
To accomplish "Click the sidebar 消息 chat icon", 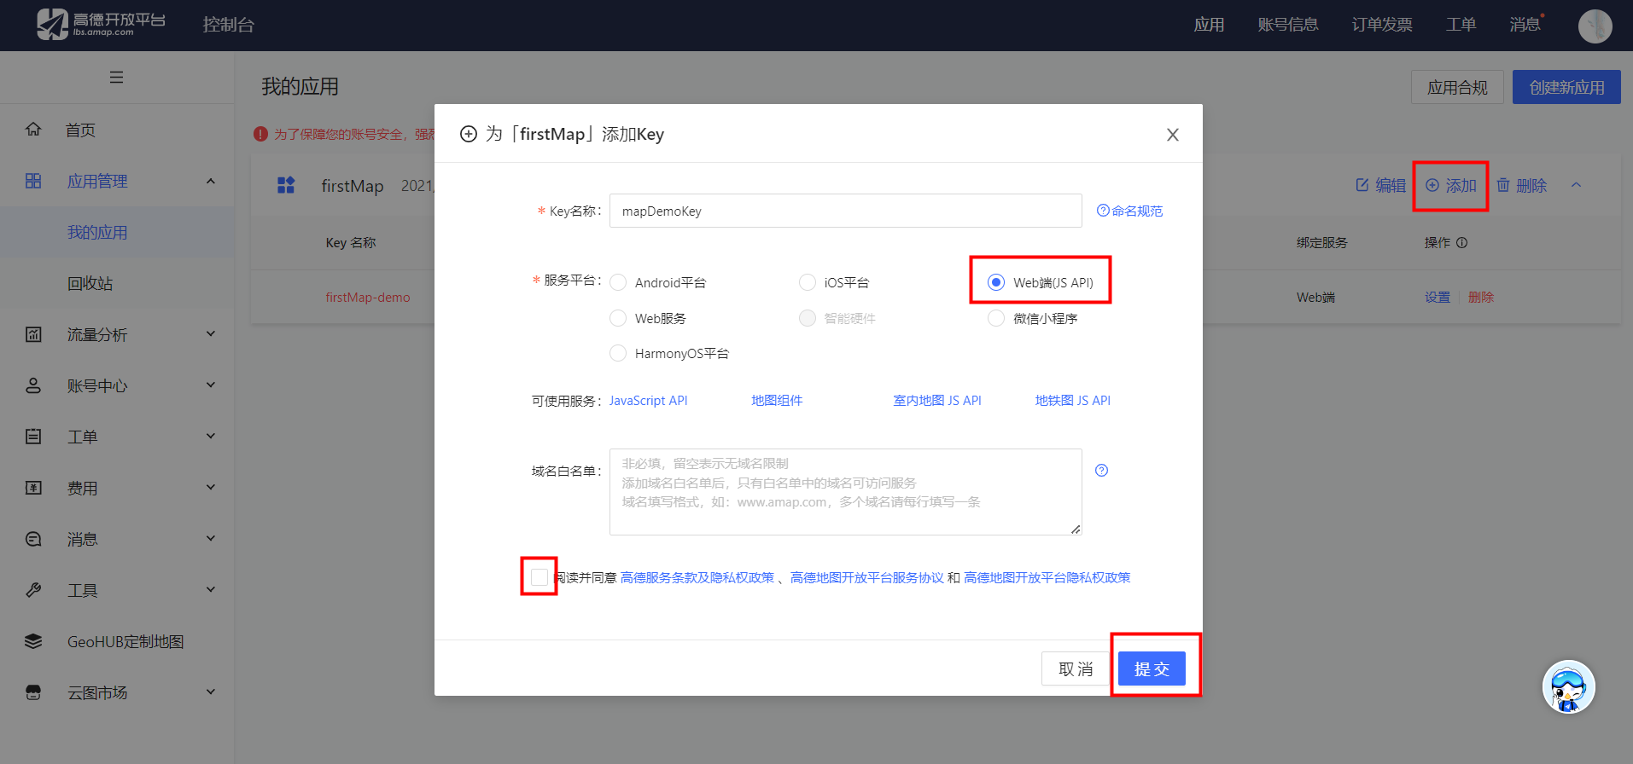I will [x=33, y=539].
